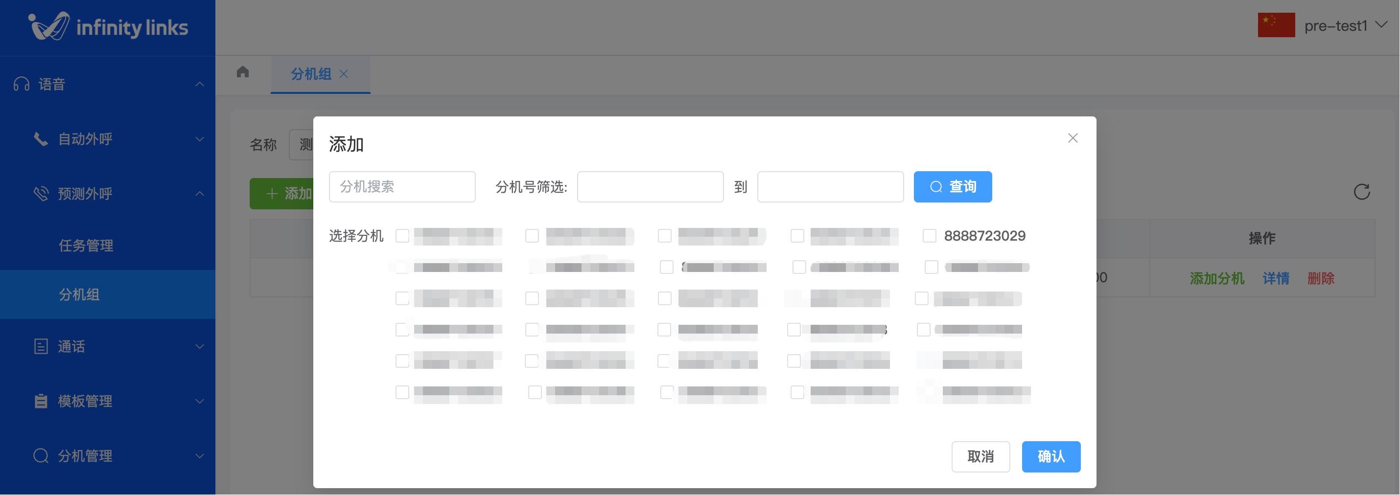1400x495 pixels.
Task: Click the infinity links logo
Action: tap(108, 26)
